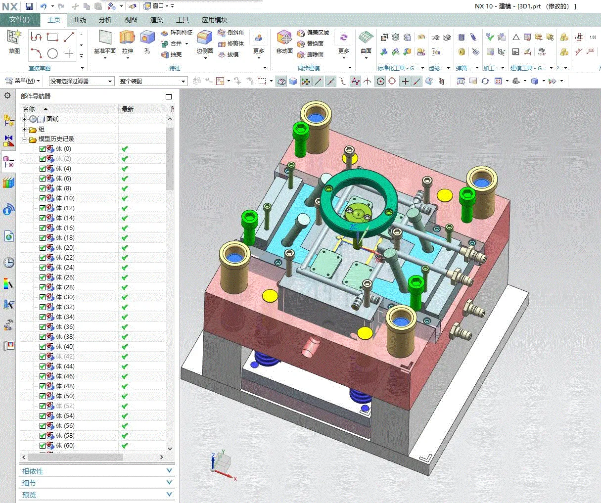Screen dimensions: 601x503
Task: Click the 最新 column header
Action: click(x=143, y=109)
